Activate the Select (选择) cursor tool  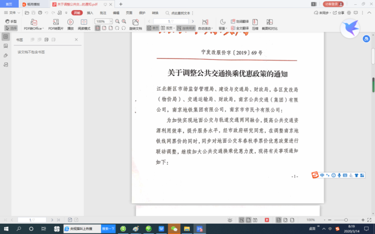tap(11, 28)
